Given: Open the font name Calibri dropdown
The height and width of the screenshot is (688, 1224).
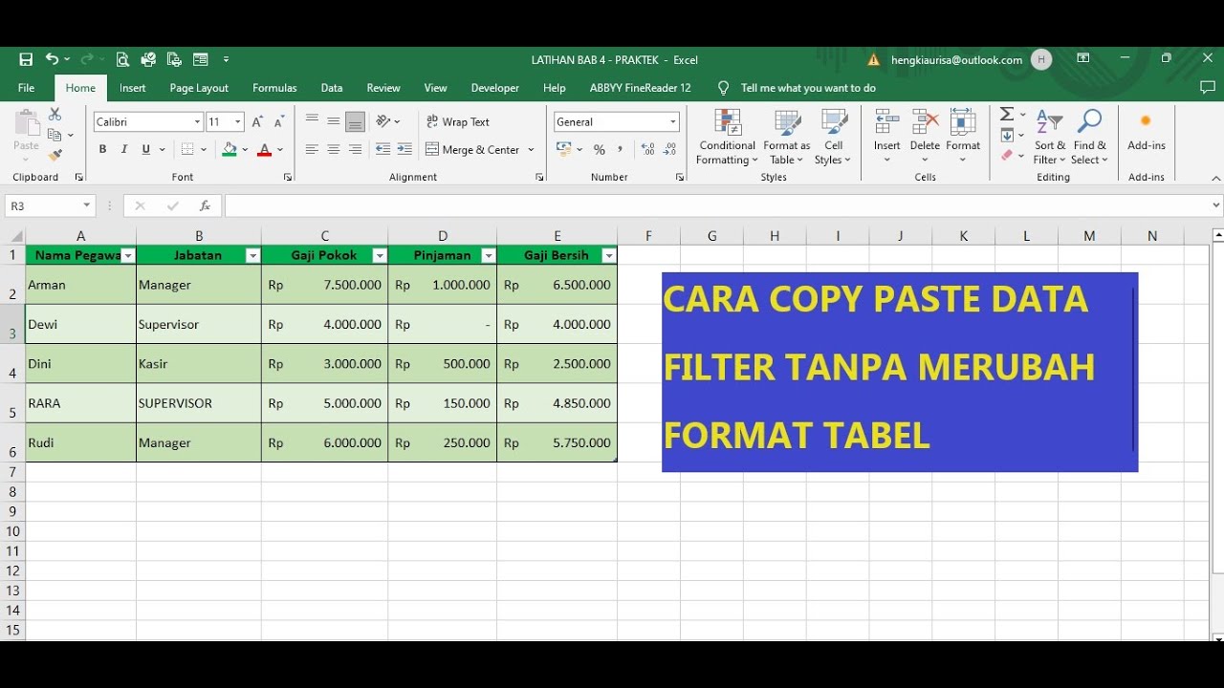Looking at the screenshot, I should click(x=198, y=121).
